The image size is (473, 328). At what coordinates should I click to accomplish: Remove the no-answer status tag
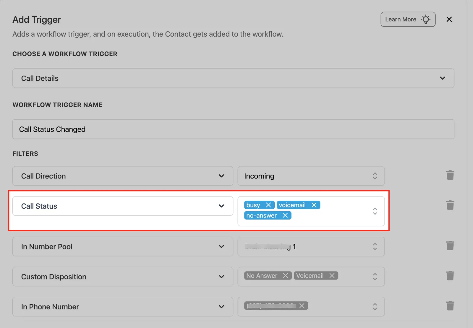coord(285,215)
